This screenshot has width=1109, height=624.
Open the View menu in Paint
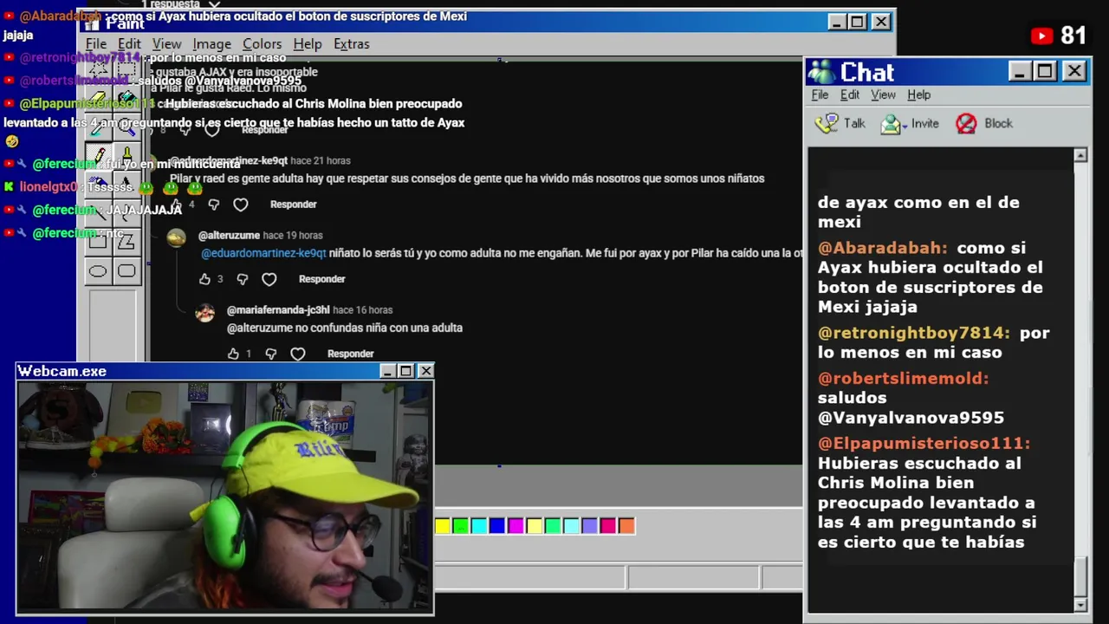[x=166, y=43]
